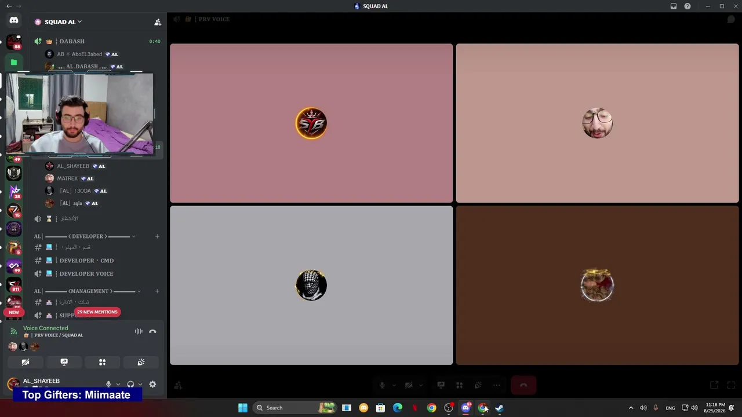Open the soundboard from the voice panel
742x417 pixels.
point(141,362)
